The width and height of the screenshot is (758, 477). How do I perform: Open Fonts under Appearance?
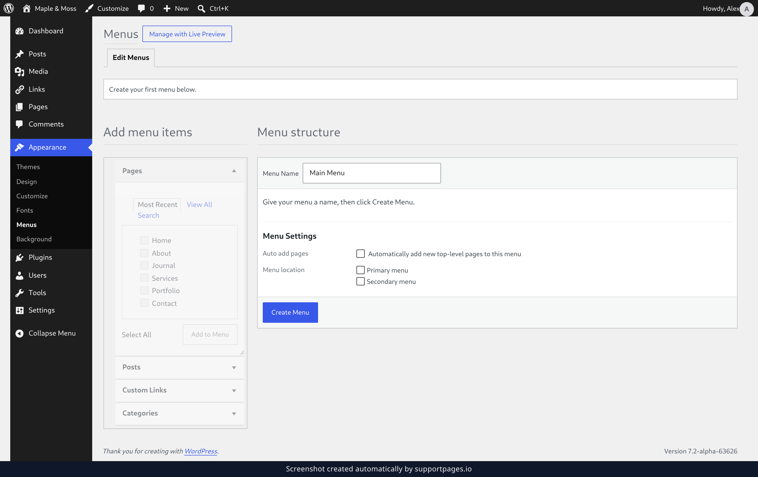(25, 210)
